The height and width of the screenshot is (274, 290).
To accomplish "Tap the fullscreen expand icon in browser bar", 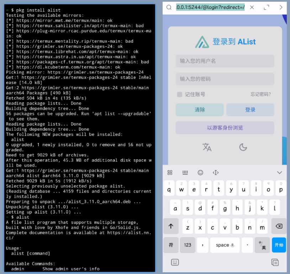I will tap(267, 7).
